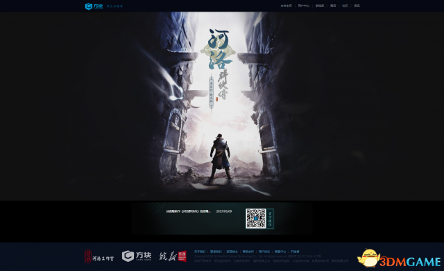The width and height of the screenshot is (444, 271).
Task: Click the 方块 logo in the top bar
Action: point(94,6)
